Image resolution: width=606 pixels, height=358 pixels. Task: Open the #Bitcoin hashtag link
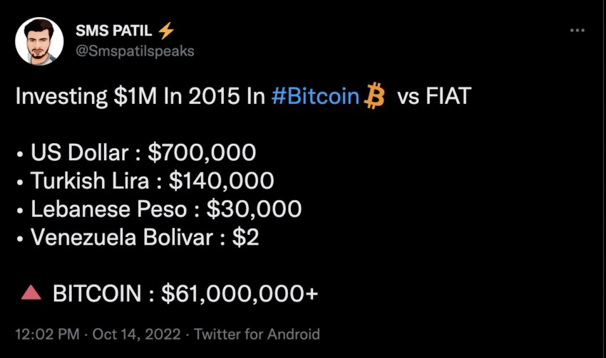pyautogui.click(x=316, y=97)
